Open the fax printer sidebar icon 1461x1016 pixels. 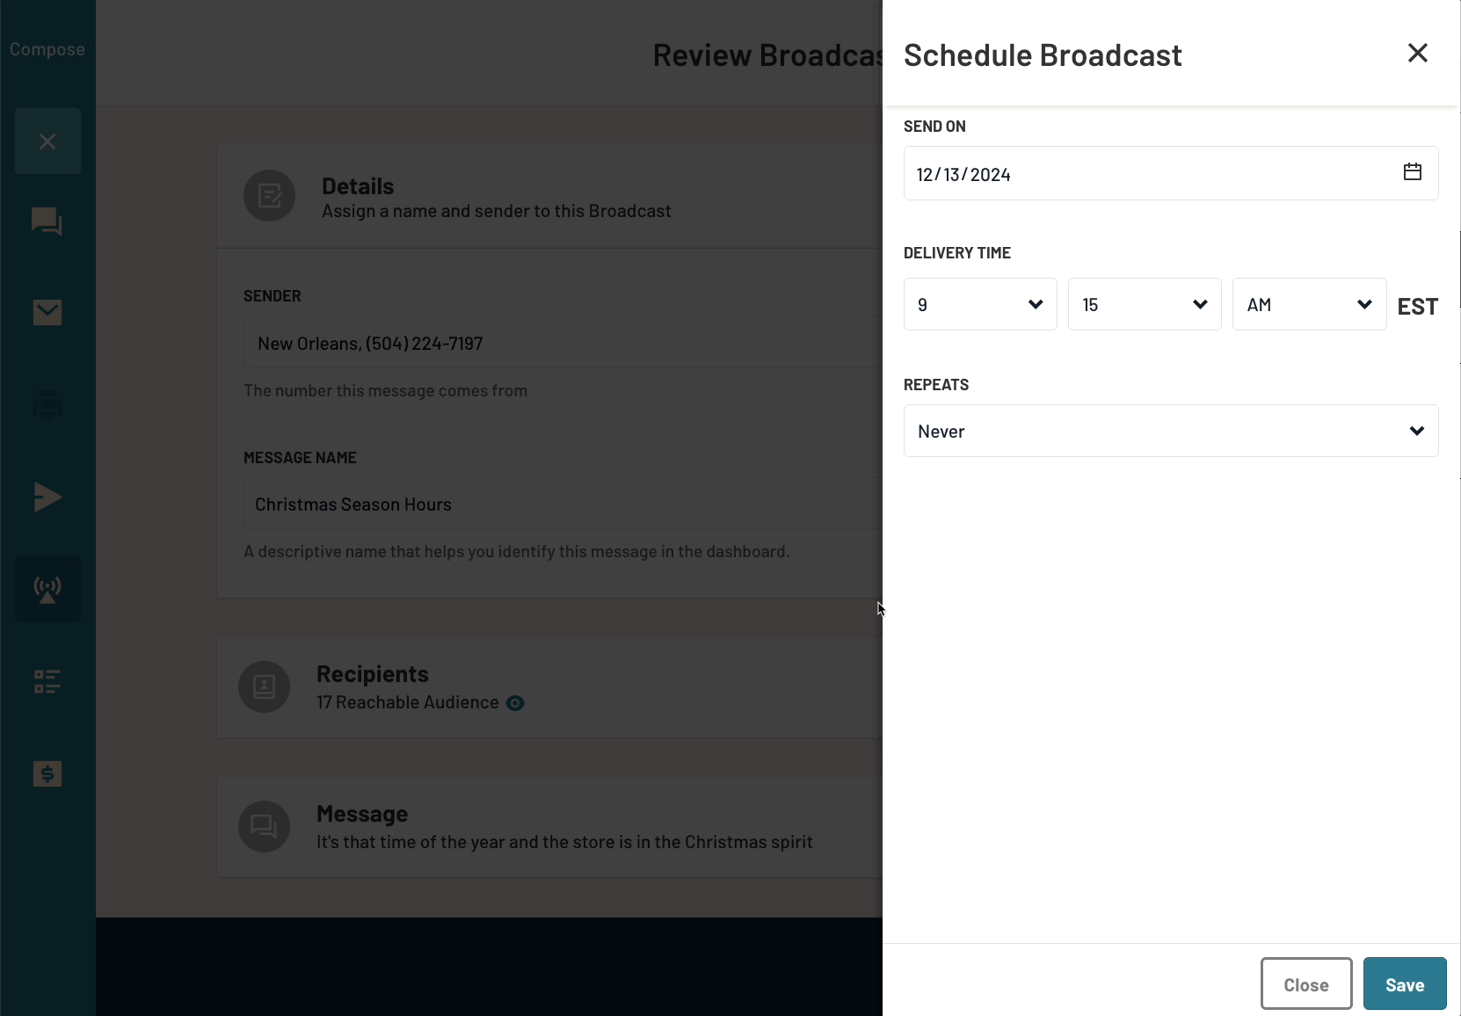pos(47,405)
